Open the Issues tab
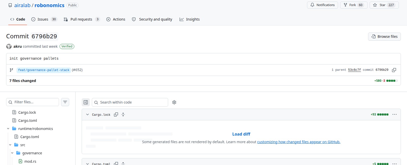407x165 pixels. pos(44,19)
